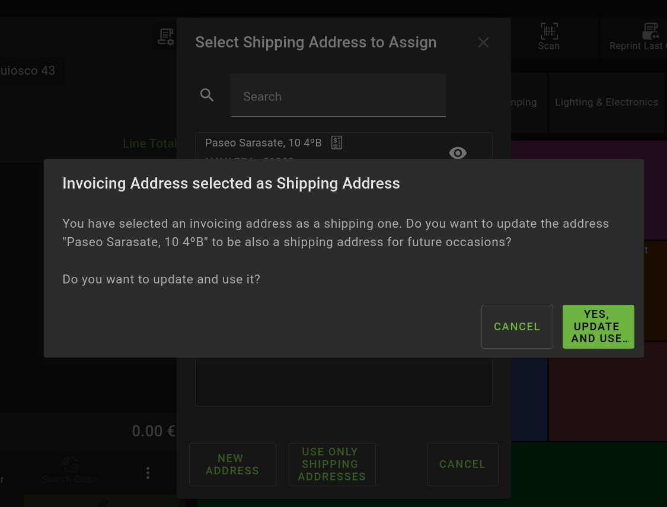
Task: Click the Scan barcode icon
Action: click(x=548, y=31)
